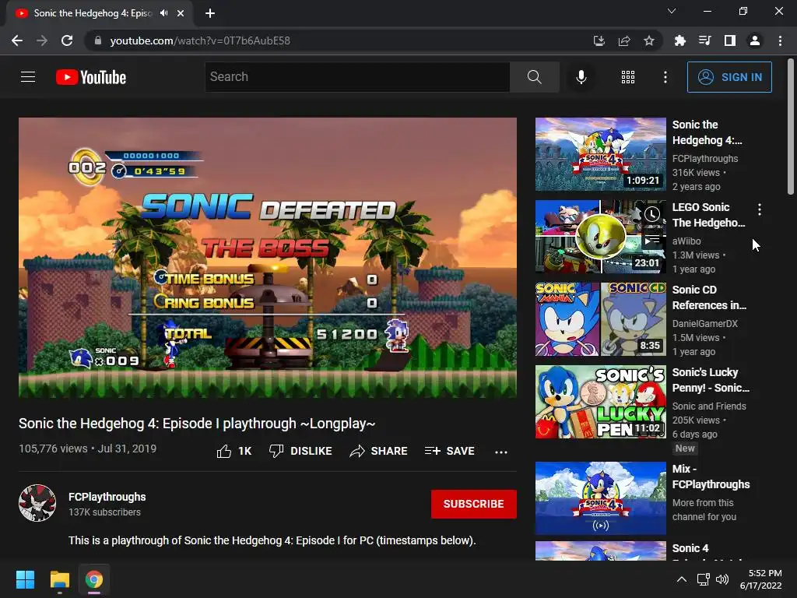Open Sonic's Lucky Penny video thumbnail

click(600, 402)
